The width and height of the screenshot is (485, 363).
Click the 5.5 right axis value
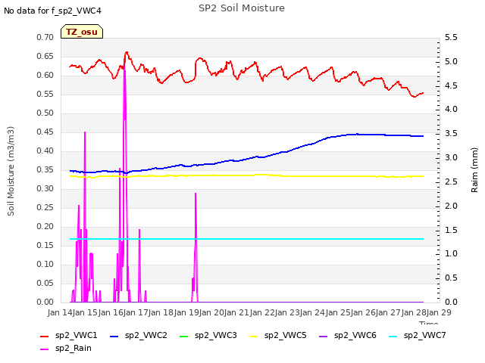click(x=451, y=38)
